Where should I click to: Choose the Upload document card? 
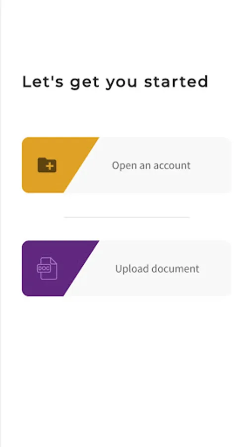(126, 268)
